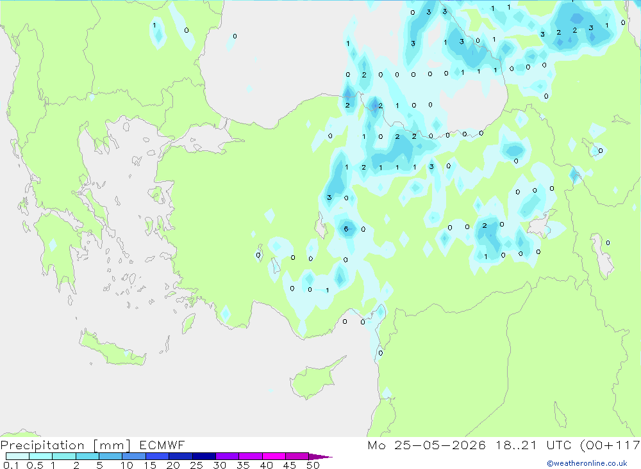Select the 0.5–1 mm legend color swatch
This screenshot has width=641, height=469.
[40, 456]
